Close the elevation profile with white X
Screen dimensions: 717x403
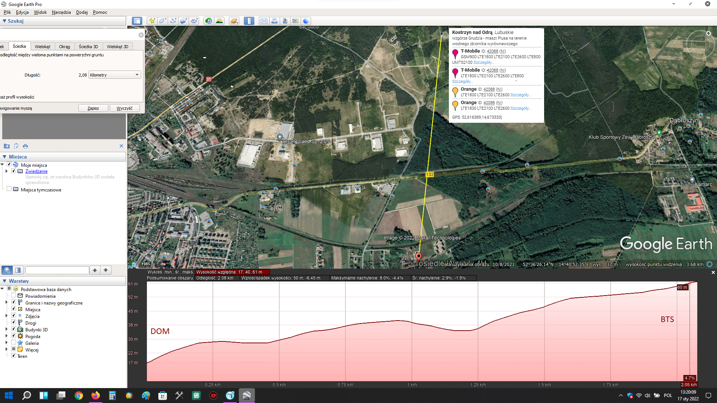click(x=713, y=272)
